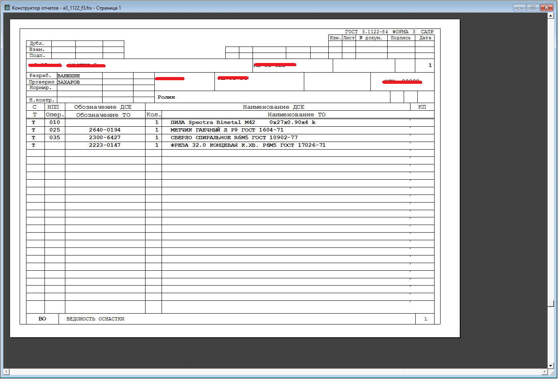Click the report designer window icon in title bar
Screen dimensions: 558x379
[7, 8]
